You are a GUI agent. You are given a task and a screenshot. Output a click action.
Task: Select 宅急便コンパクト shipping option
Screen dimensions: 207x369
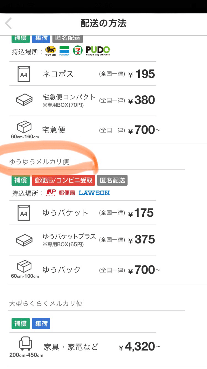pos(83,100)
